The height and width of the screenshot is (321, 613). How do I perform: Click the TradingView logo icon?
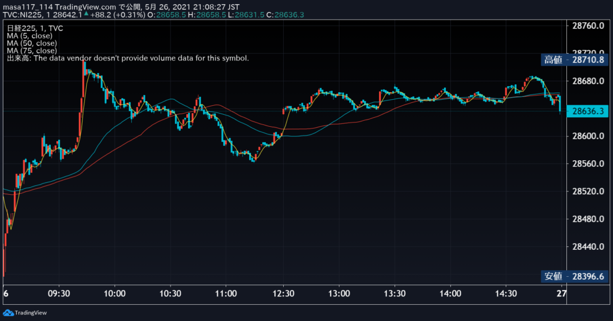tap(8, 313)
